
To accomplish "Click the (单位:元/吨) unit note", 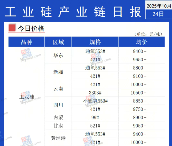I will click(148, 34).
